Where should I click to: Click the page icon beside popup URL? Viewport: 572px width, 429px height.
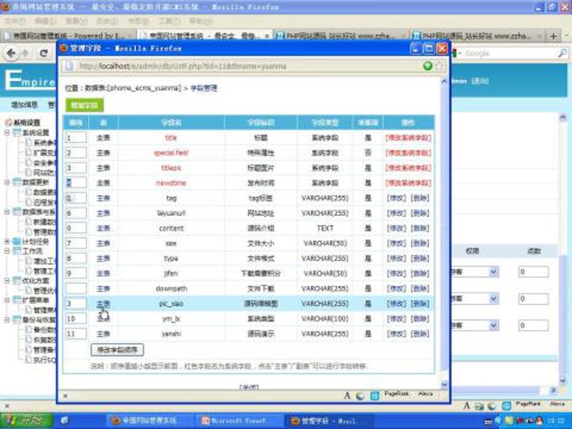click(x=69, y=66)
